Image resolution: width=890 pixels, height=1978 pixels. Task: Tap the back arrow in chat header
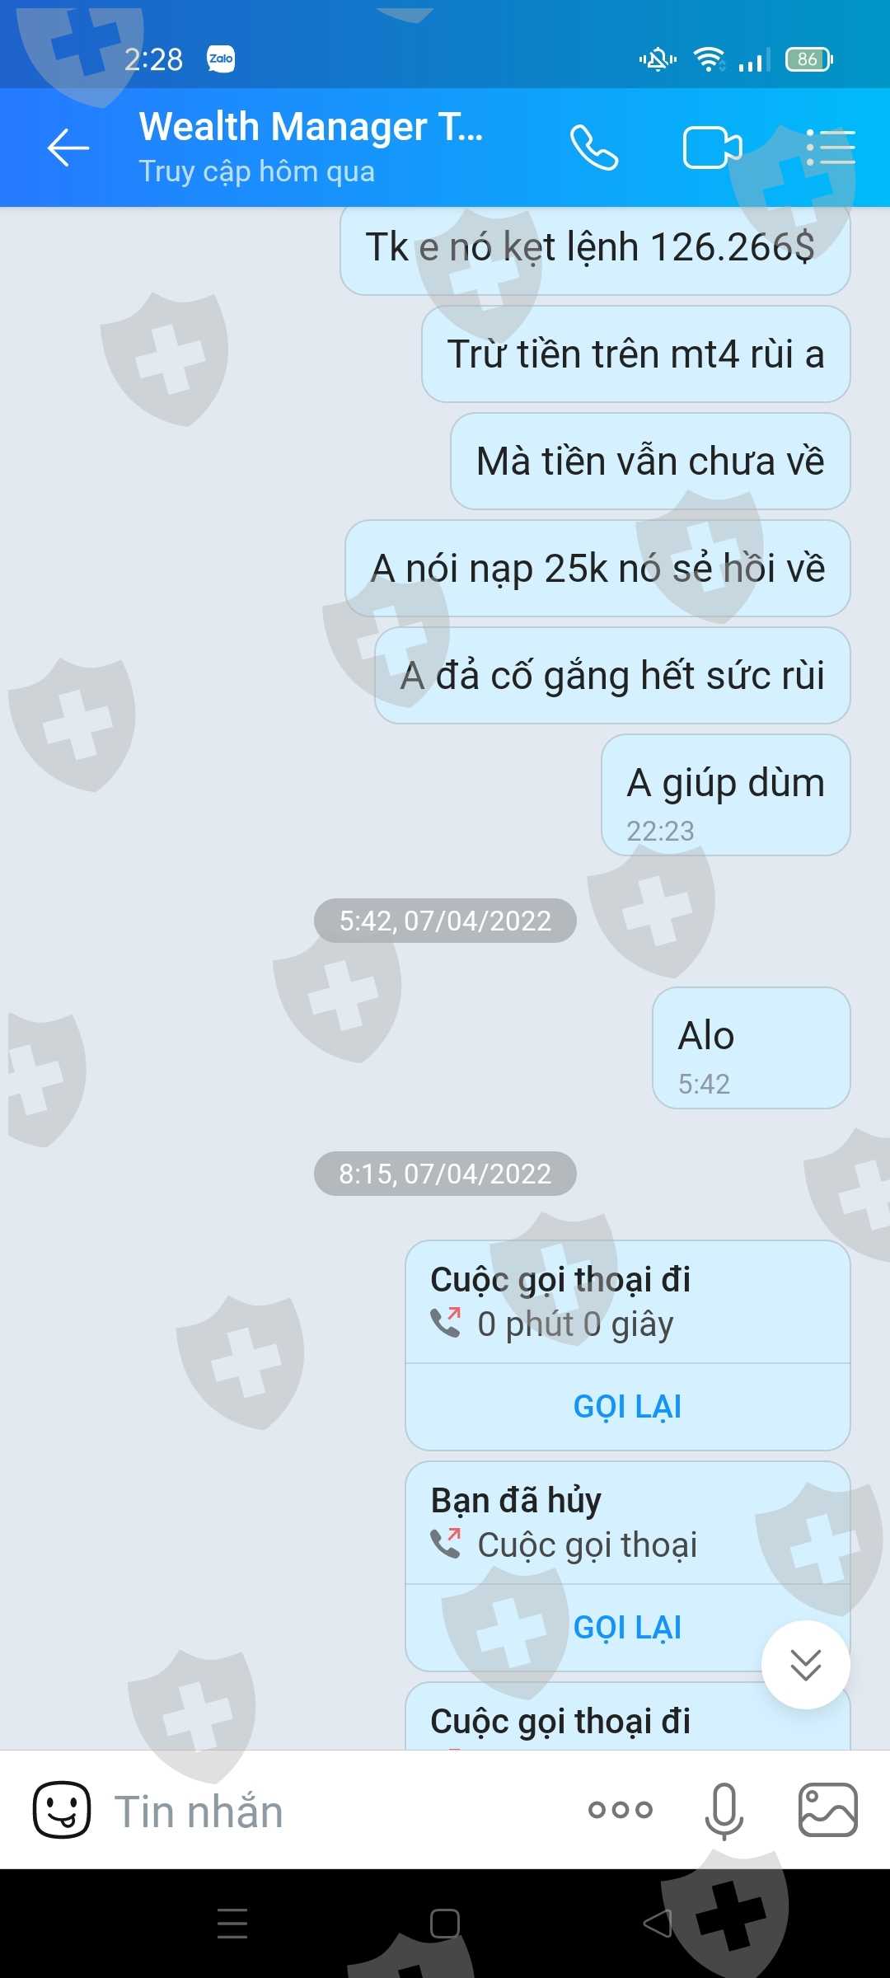68,148
